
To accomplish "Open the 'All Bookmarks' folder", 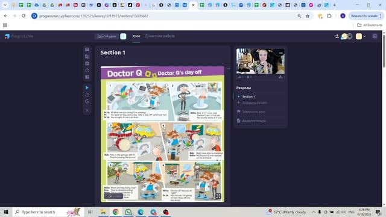I will (x=370, y=25).
